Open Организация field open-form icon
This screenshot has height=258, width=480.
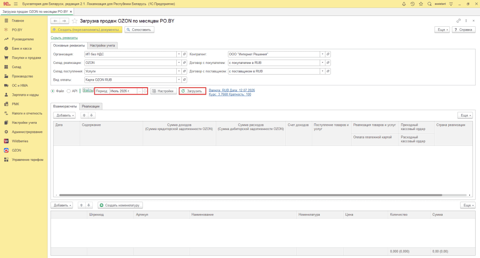click(x=184, y=54)
